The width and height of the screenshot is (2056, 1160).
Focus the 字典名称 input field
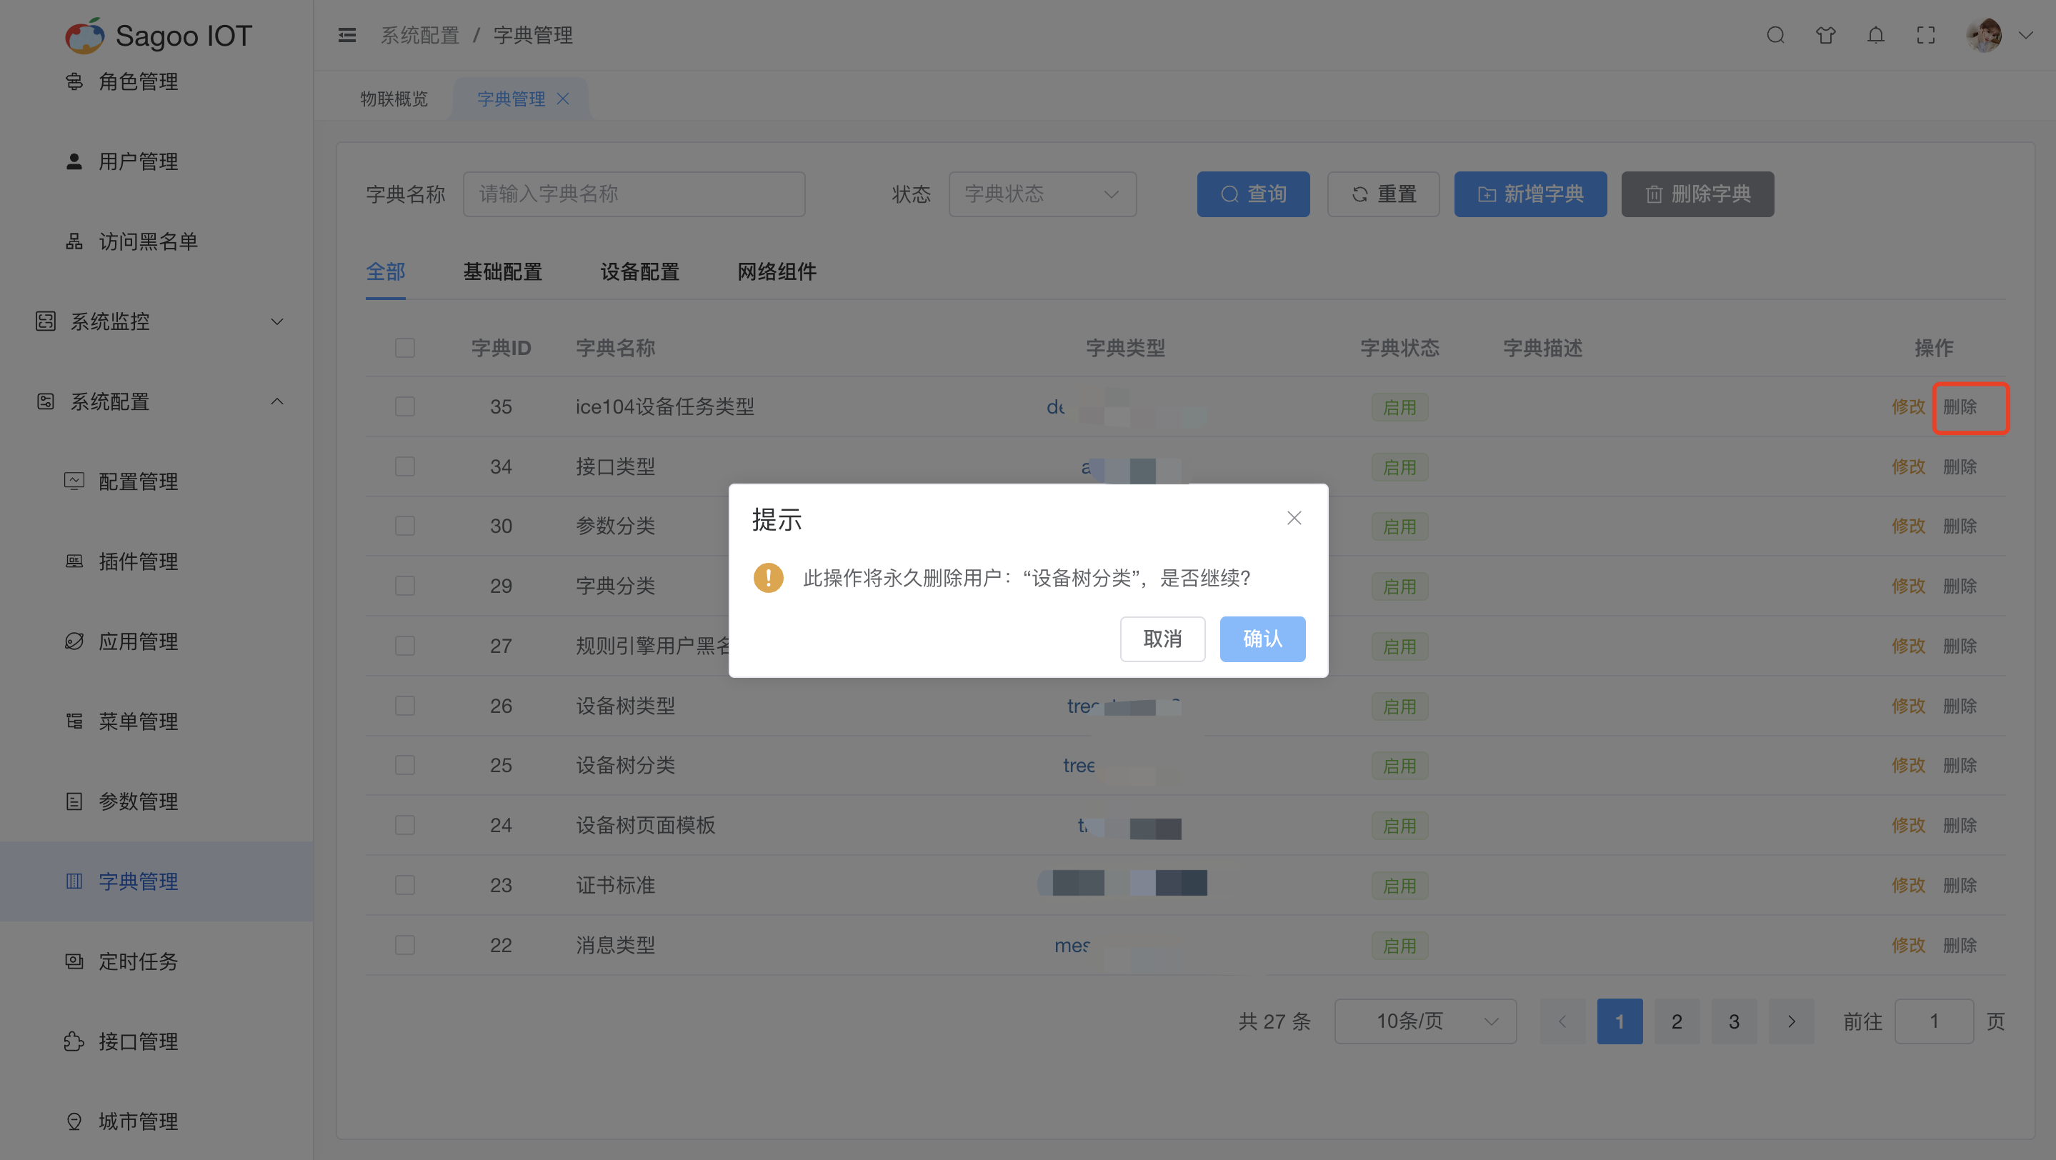click(x=634, y=194)
